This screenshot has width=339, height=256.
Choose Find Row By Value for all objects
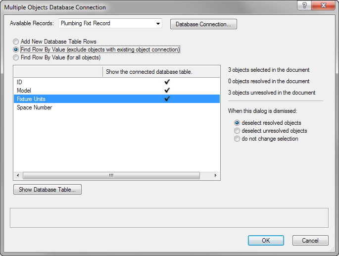point(17,57)
